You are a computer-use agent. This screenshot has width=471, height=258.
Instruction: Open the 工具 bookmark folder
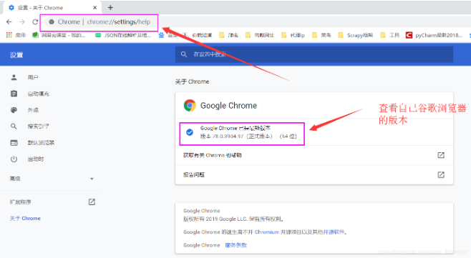[389, 35]
